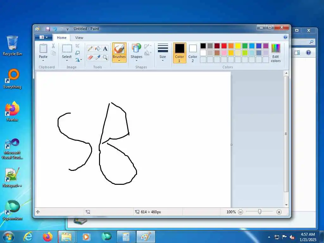Select the Supermium desktop shortcut
The image size is (324, 243).
[12, 210]
